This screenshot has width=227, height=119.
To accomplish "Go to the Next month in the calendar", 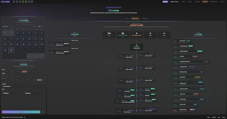I will tap(43, 27).
